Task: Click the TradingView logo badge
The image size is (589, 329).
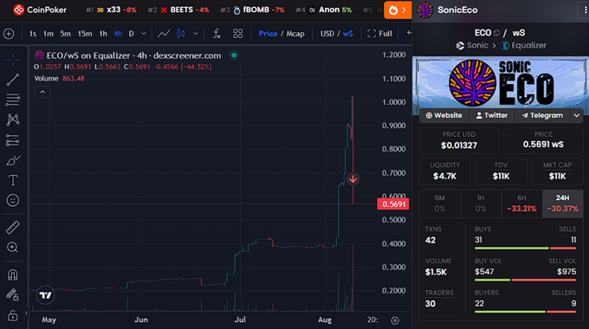Action: (45, 295)
